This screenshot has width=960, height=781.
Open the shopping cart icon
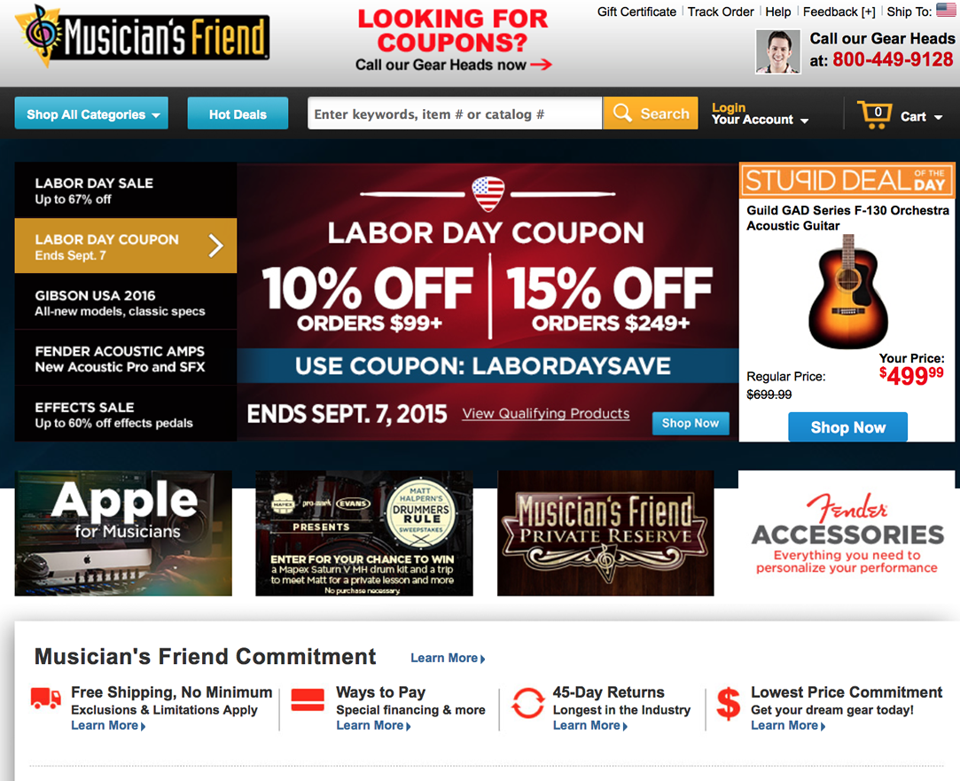click(874, 114)
